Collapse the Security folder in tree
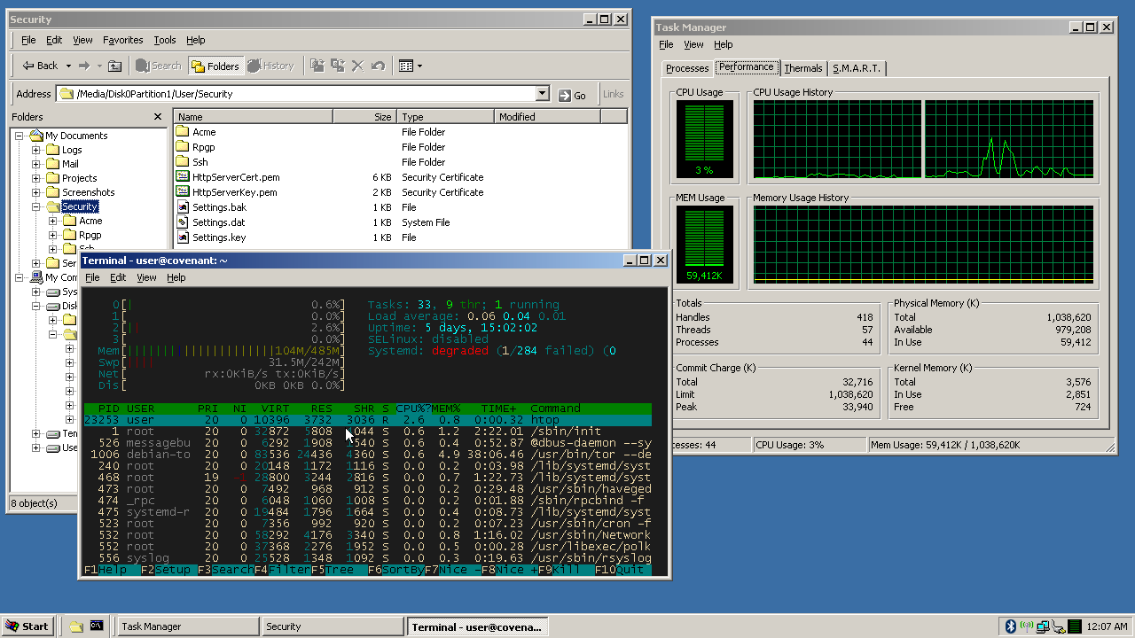The image size is (1135, 638). click(x=36, y=206)
